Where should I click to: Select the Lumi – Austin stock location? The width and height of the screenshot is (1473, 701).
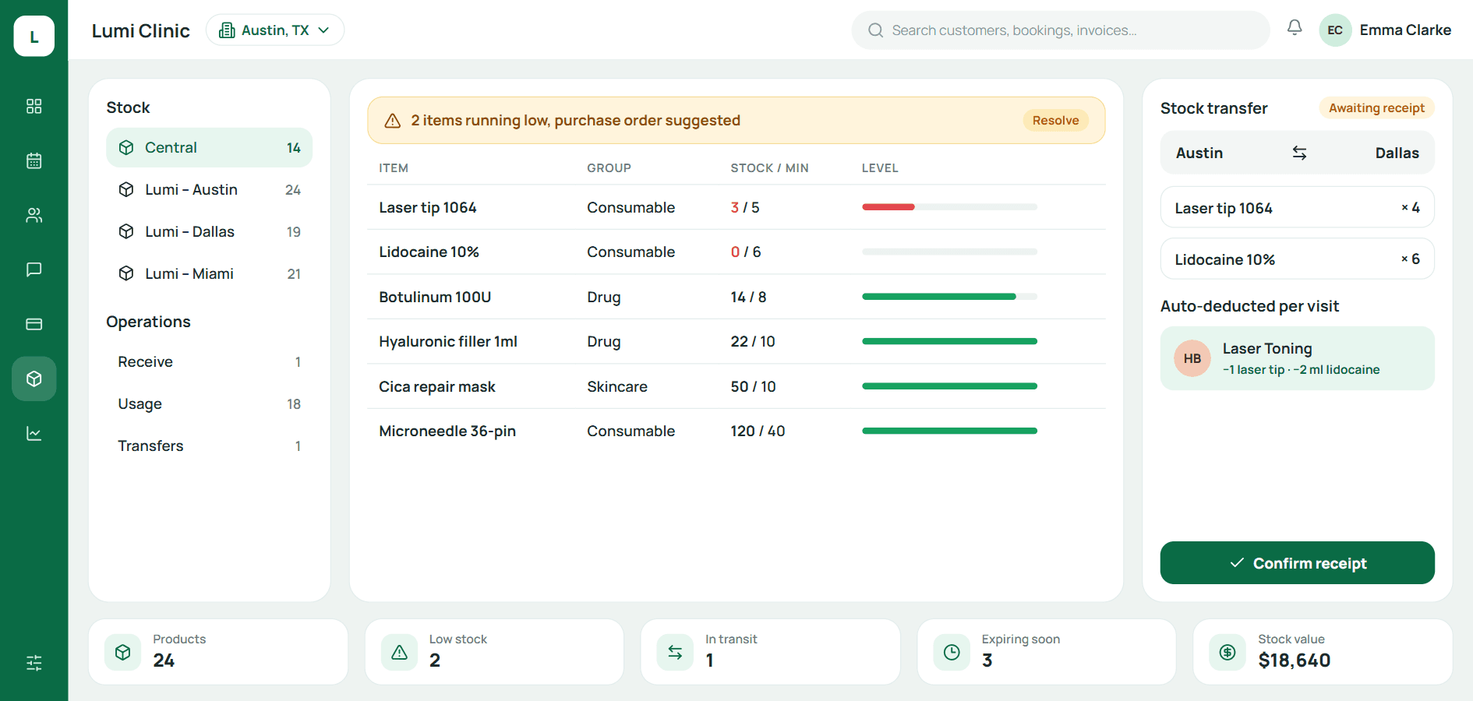click(x=209, y=190)
